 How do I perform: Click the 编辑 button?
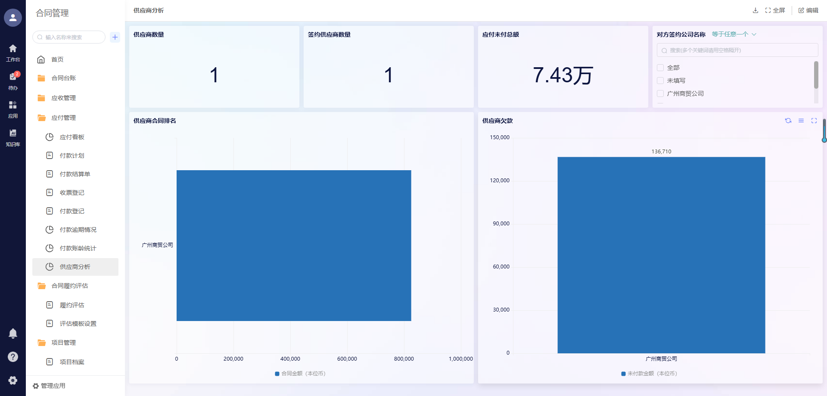pos(808,10)
